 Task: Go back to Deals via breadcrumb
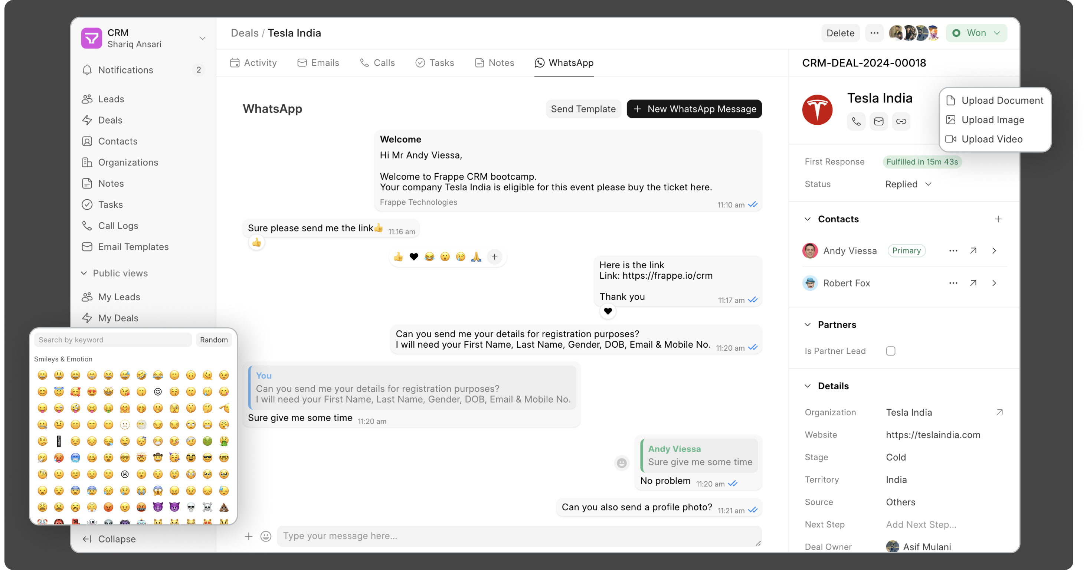tap(244, 33)
